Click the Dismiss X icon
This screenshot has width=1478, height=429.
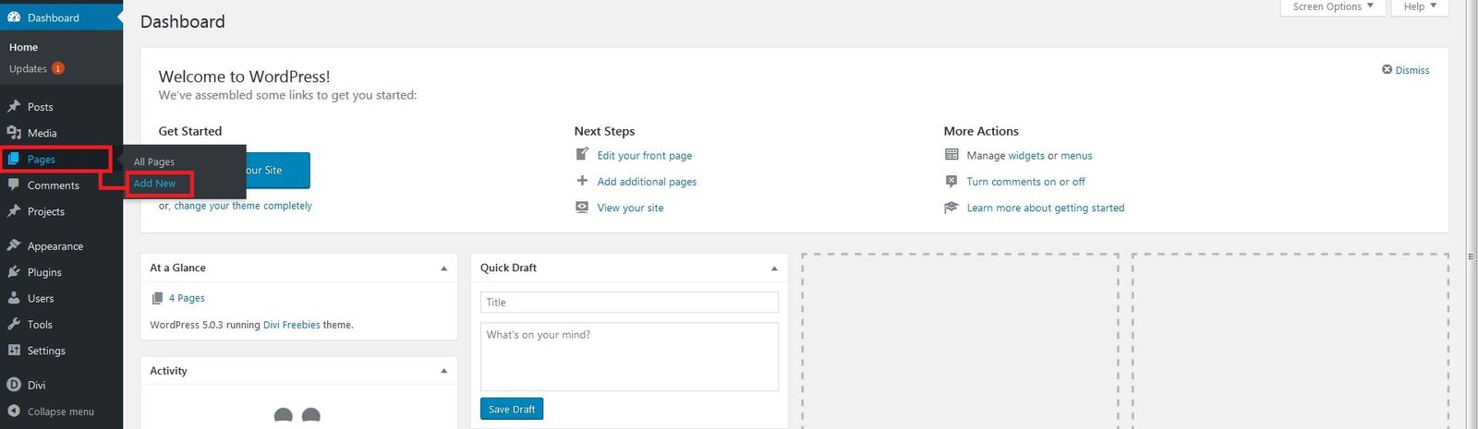pos(1387,70)
